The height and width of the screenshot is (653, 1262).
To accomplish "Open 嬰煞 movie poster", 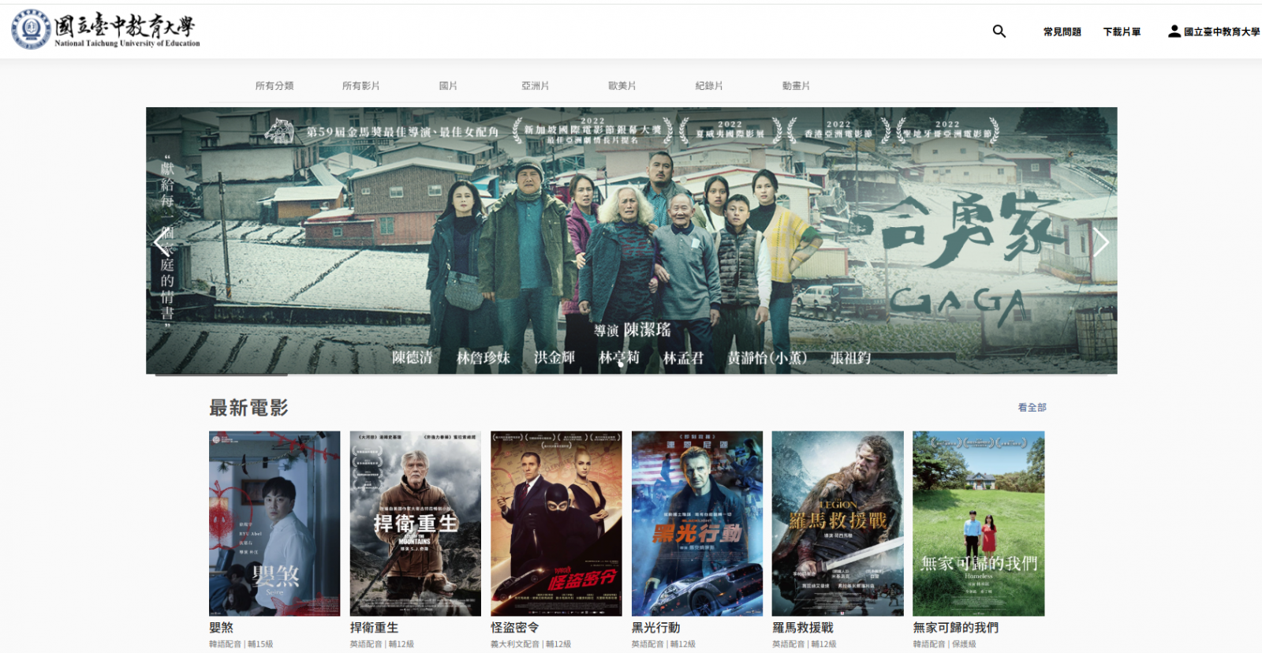I will point(274,523).
